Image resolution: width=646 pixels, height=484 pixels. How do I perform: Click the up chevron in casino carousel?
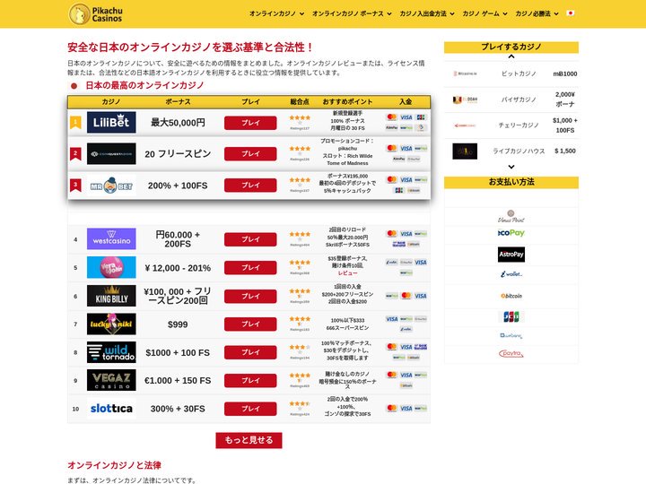coord(511,56)
